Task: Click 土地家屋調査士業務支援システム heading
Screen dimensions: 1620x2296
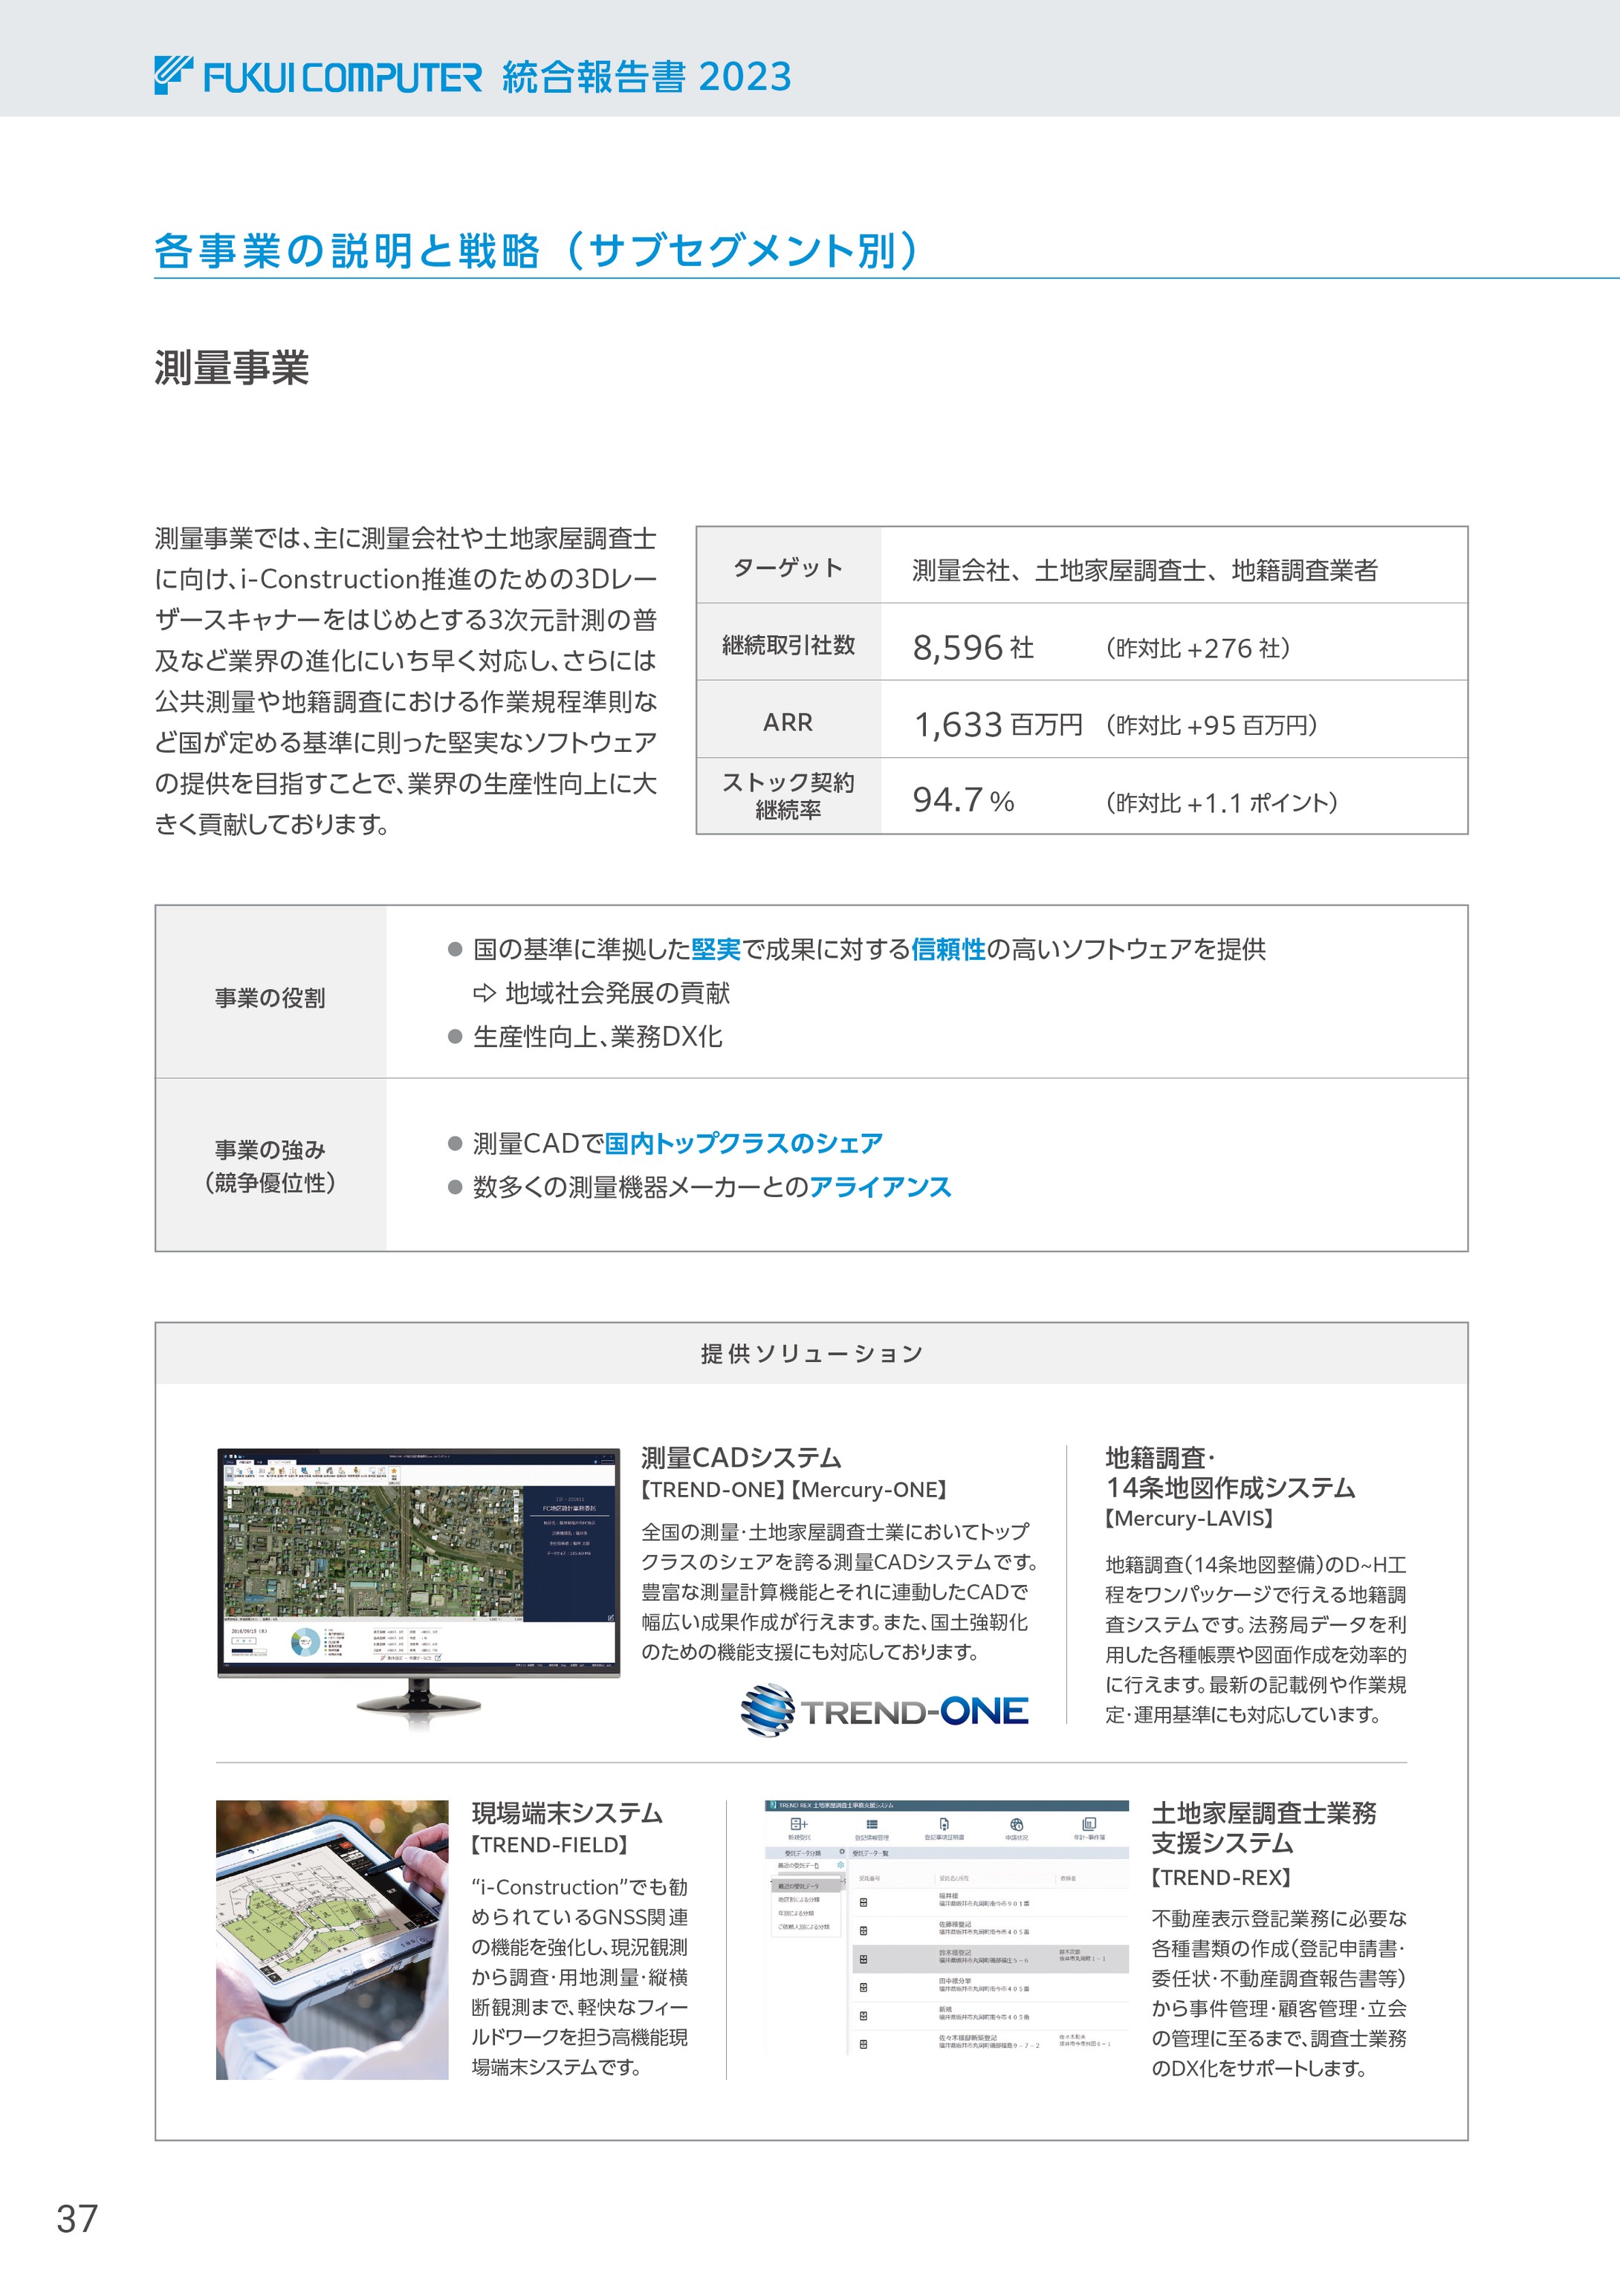Action: pos(1264,1828)
